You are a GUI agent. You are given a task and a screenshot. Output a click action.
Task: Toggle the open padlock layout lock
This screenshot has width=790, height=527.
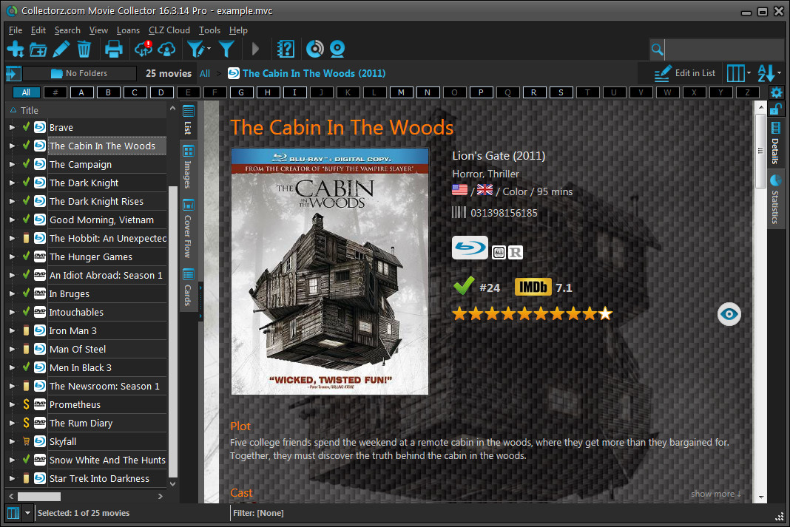[776, 109]
